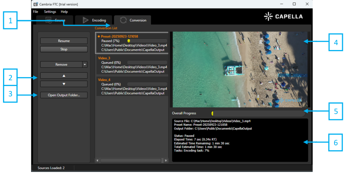
Task: Click Estimated Time Remaining line
Action: click(202, 143)
